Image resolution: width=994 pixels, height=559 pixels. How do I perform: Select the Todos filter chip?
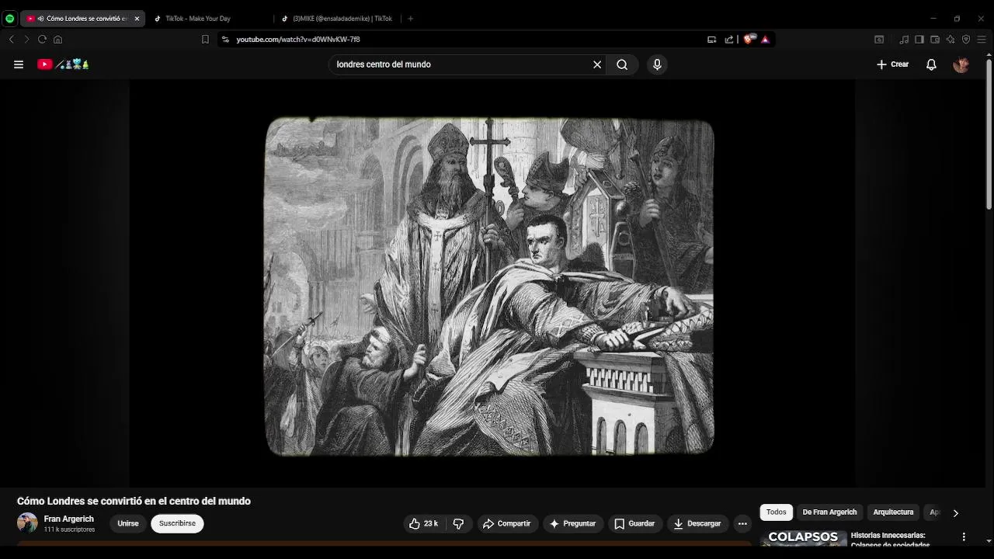coord(777,512)
